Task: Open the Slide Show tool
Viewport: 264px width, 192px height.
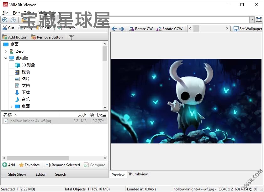Action: 17,174
